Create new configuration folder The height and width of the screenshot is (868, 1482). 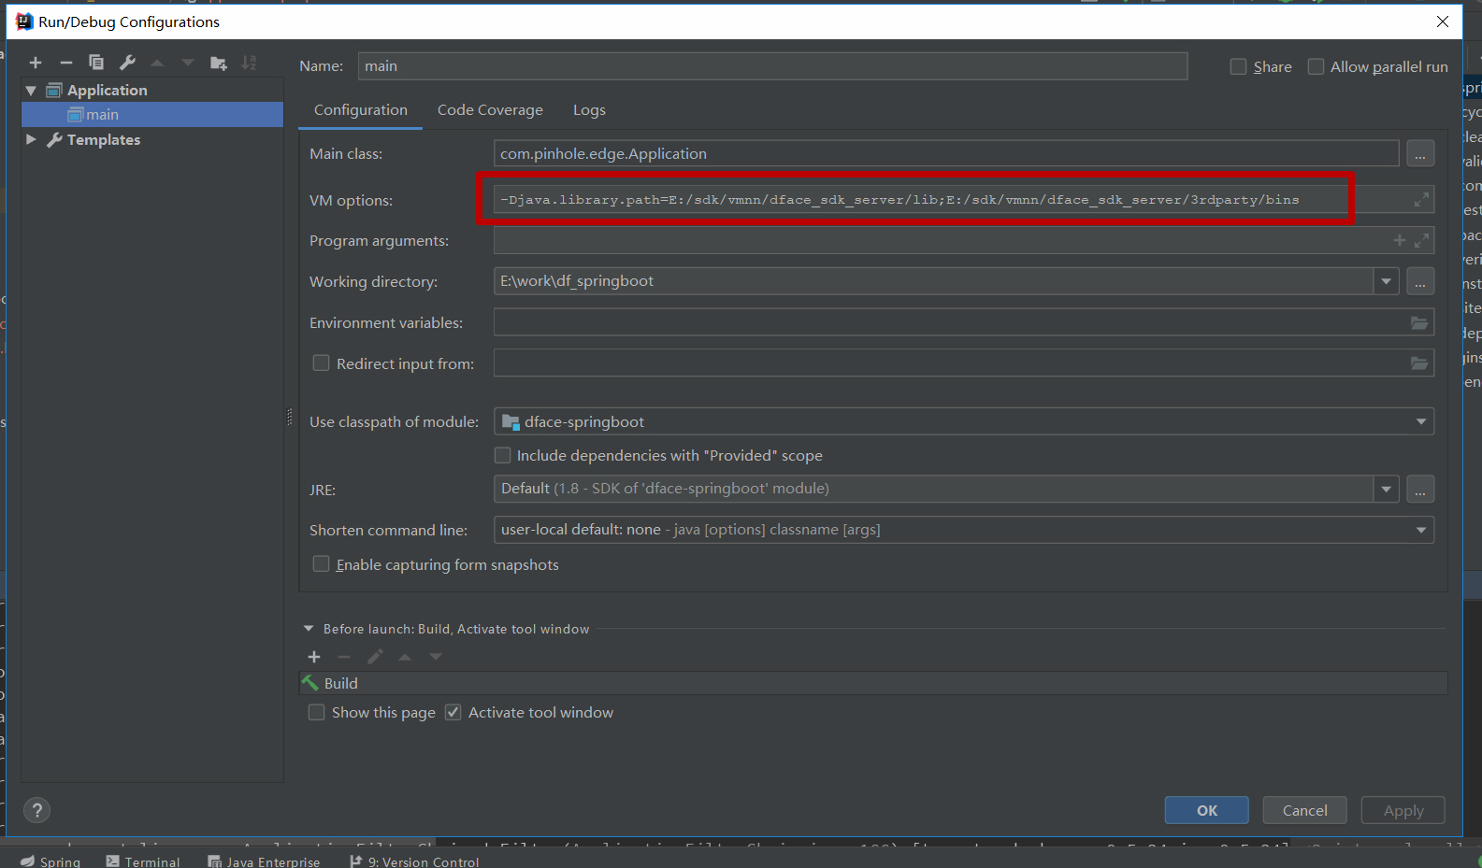tap(219, 63)
